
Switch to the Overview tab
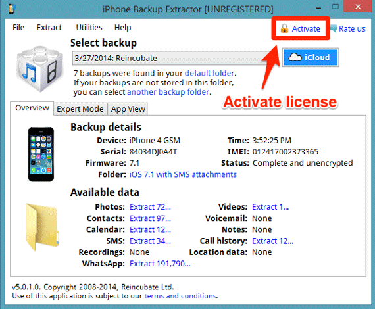point(32,108)
